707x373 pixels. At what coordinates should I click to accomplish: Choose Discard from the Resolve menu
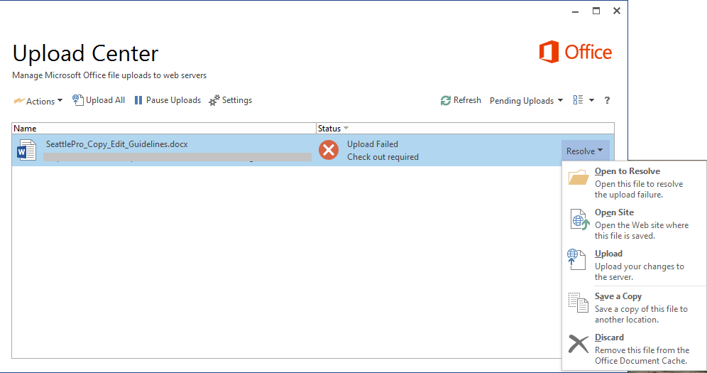coord(634,349)
